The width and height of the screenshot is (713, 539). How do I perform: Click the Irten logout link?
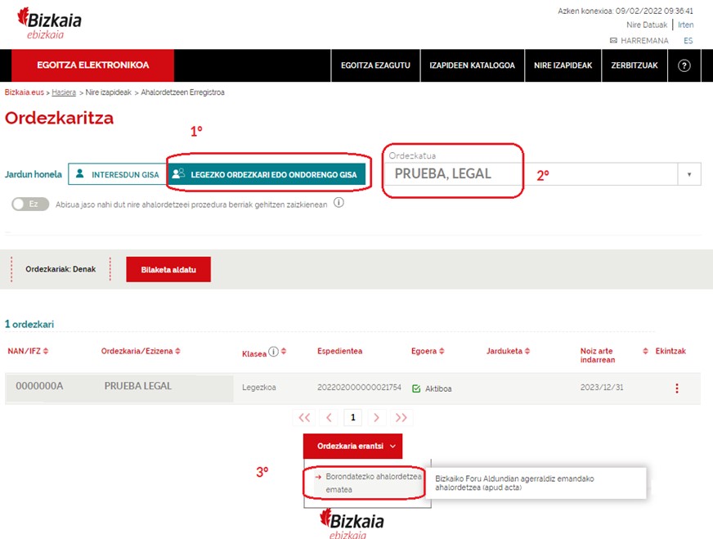click(x=686, y=25)
